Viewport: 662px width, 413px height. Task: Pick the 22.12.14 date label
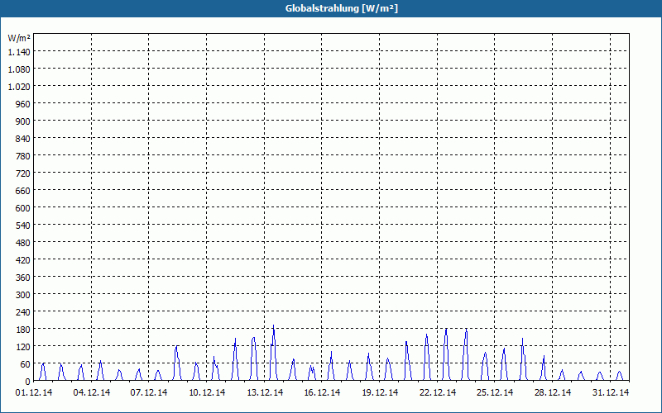click(438, 393)
